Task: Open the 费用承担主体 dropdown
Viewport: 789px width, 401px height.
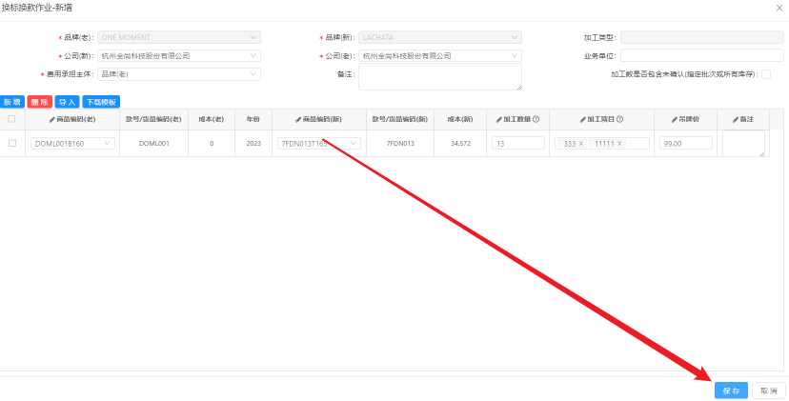Action: [x=178, y=73]
